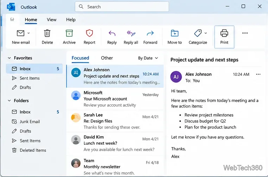Viewport: 268px width, 177px height.
Task: Open the Move to folder option
Action: click(174, 37)
